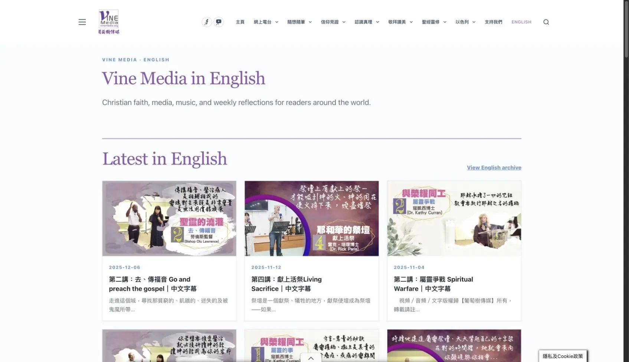Click the Vine Media in English heading
Image resolution: width=629 pixels, height=362 pixels.
coord(184,78)
